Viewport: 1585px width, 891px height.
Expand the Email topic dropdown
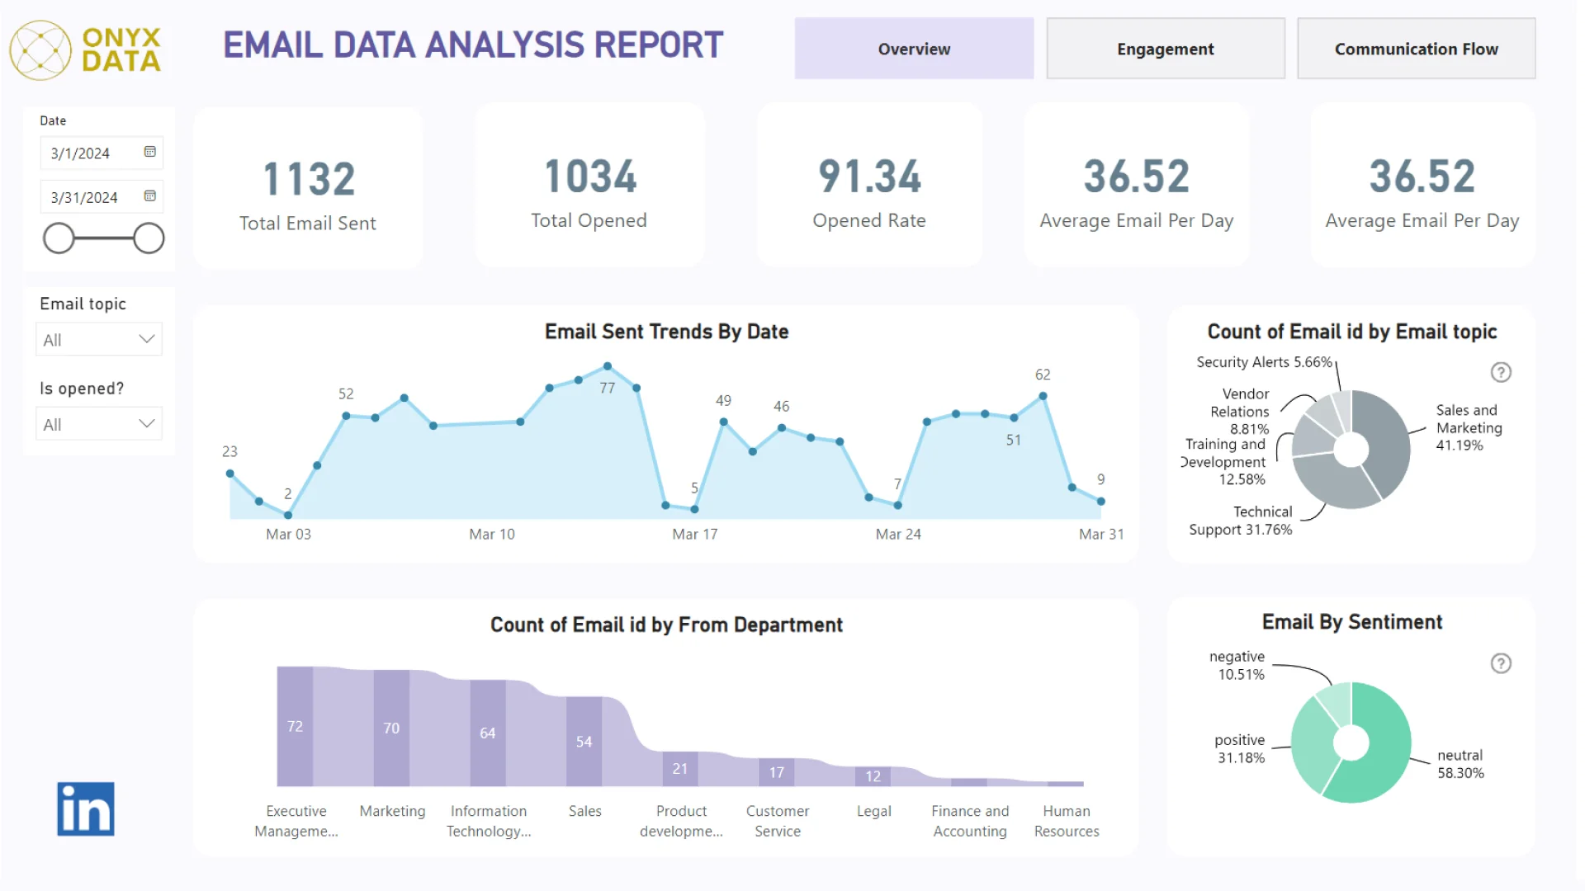(99, 339)
